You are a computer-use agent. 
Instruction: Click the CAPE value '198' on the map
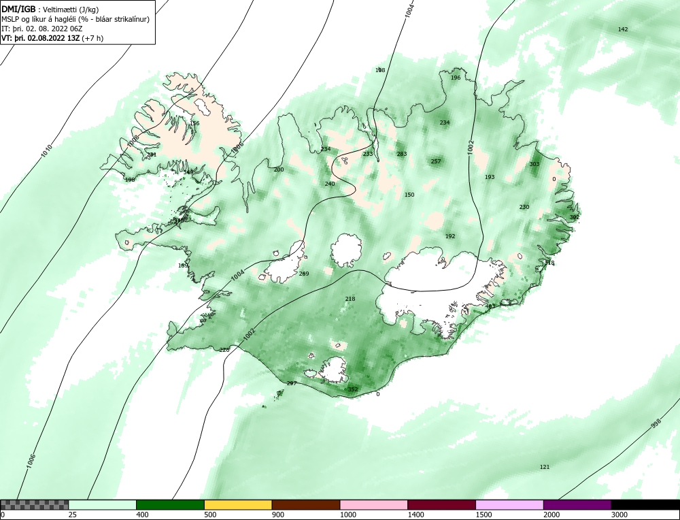(130, 180)
